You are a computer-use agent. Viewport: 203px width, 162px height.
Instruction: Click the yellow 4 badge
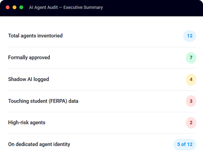[191, 79]
